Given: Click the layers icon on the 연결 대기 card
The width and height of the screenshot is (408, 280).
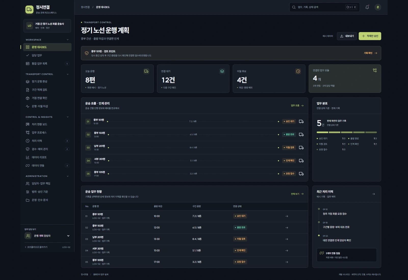Looking at the screenshot, I should pos(222,71).
